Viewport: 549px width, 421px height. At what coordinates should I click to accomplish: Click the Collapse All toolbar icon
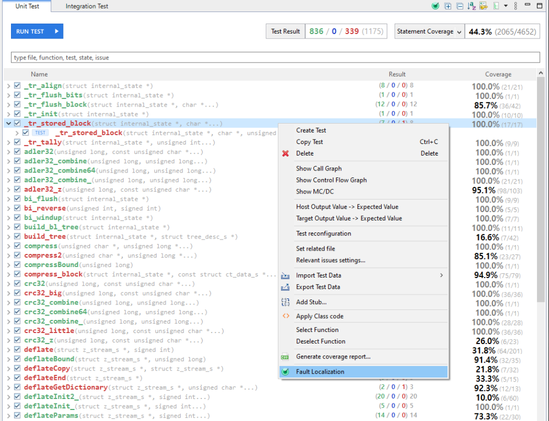click(x=460, y=6)
